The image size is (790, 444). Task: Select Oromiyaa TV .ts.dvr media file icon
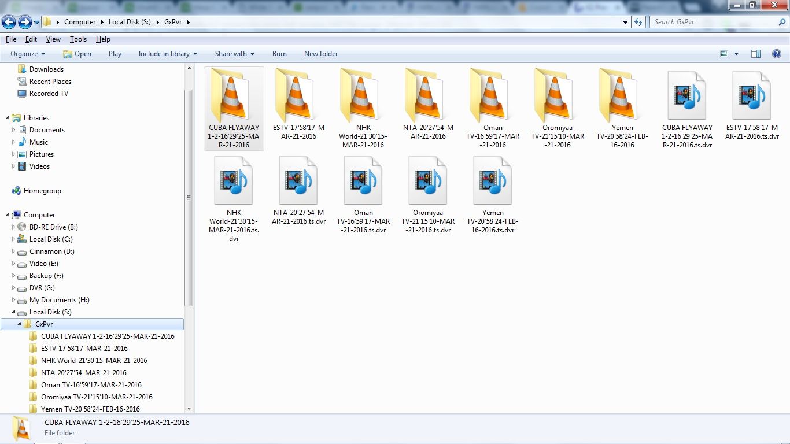(x=428, y=180)
